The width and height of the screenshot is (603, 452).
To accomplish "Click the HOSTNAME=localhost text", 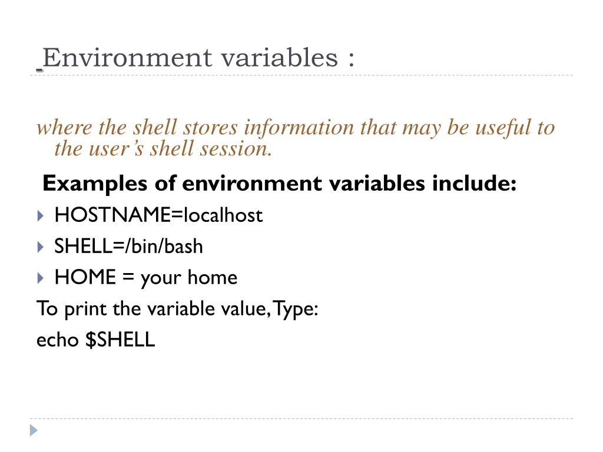I will 158,214.
